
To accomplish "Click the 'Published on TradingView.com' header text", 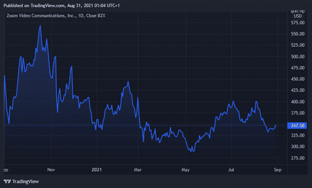I will click(x=62, y=5).
